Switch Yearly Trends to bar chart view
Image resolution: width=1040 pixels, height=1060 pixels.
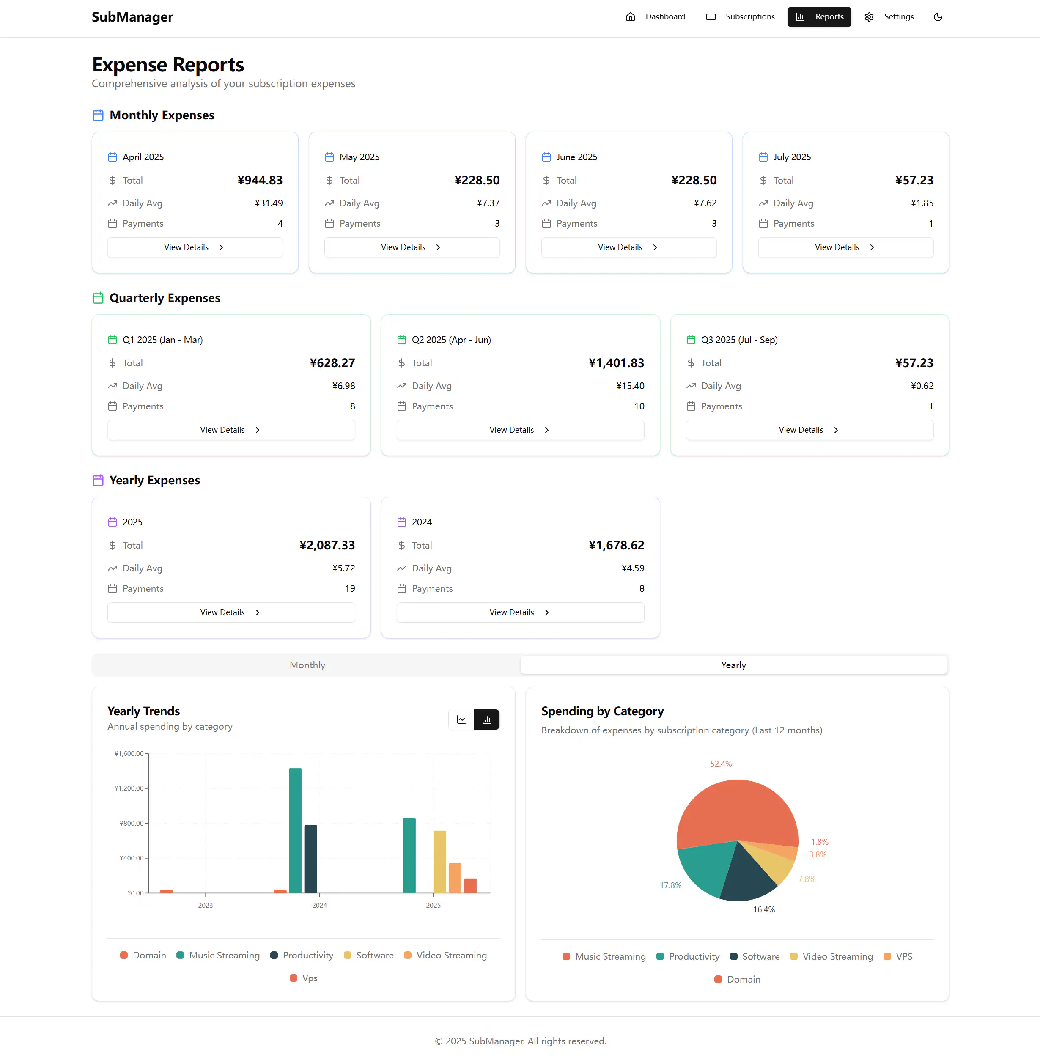pyautogui.click(x=486, y=719)
